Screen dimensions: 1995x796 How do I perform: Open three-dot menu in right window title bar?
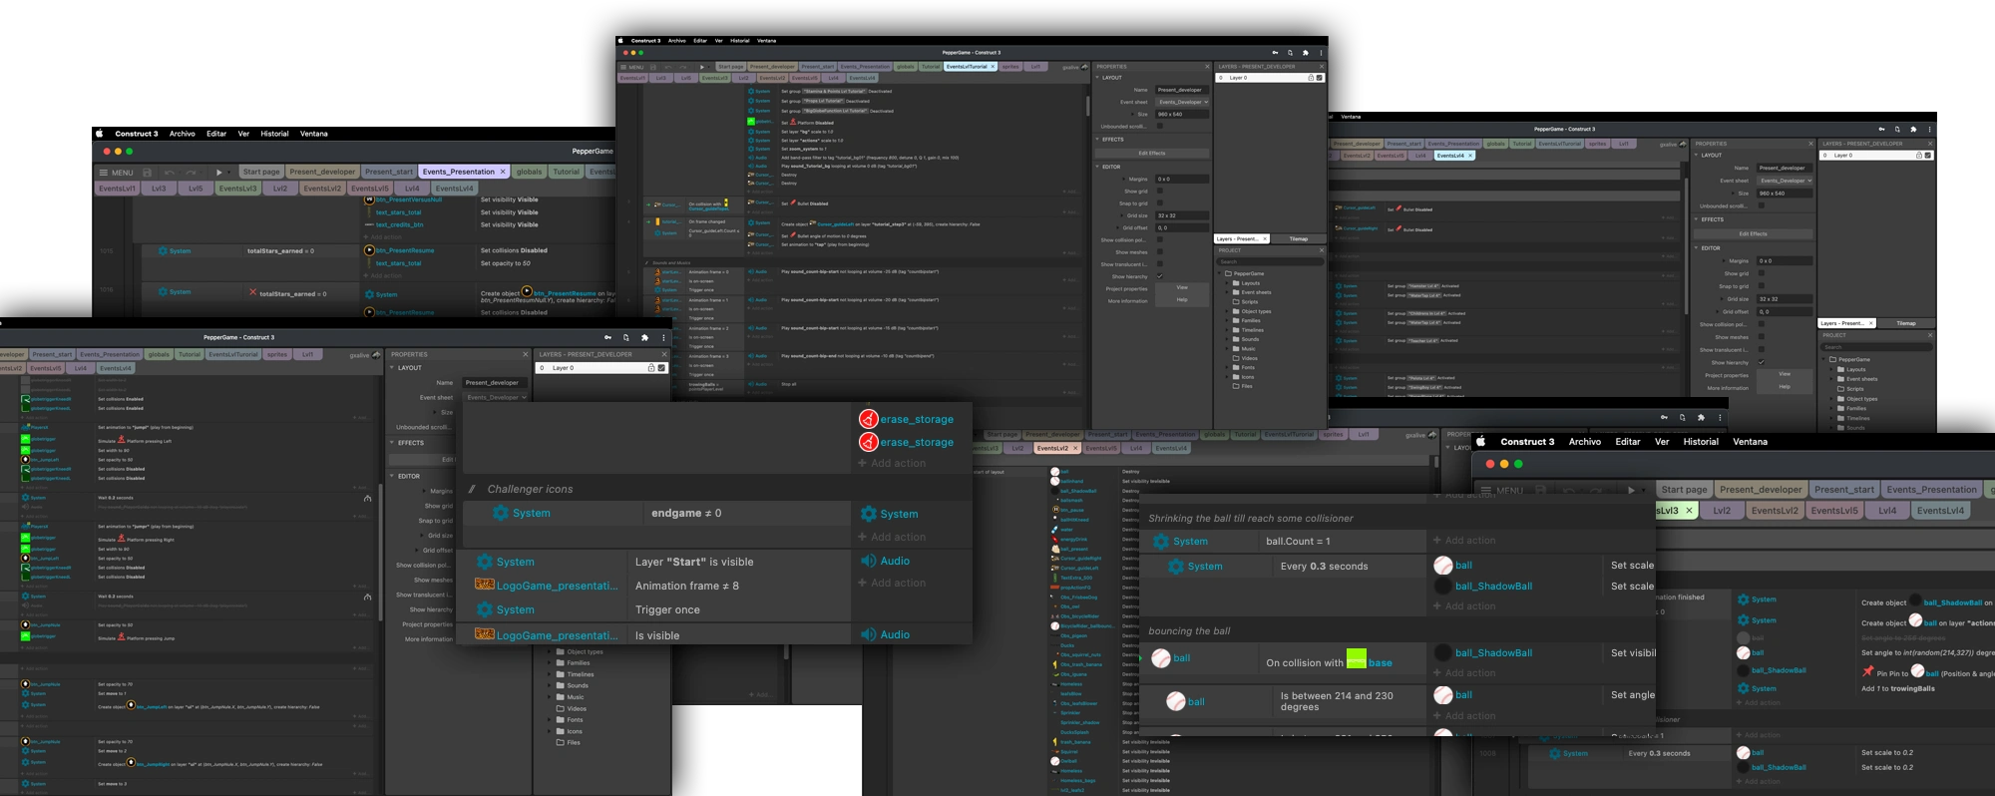click(1929, 130)
